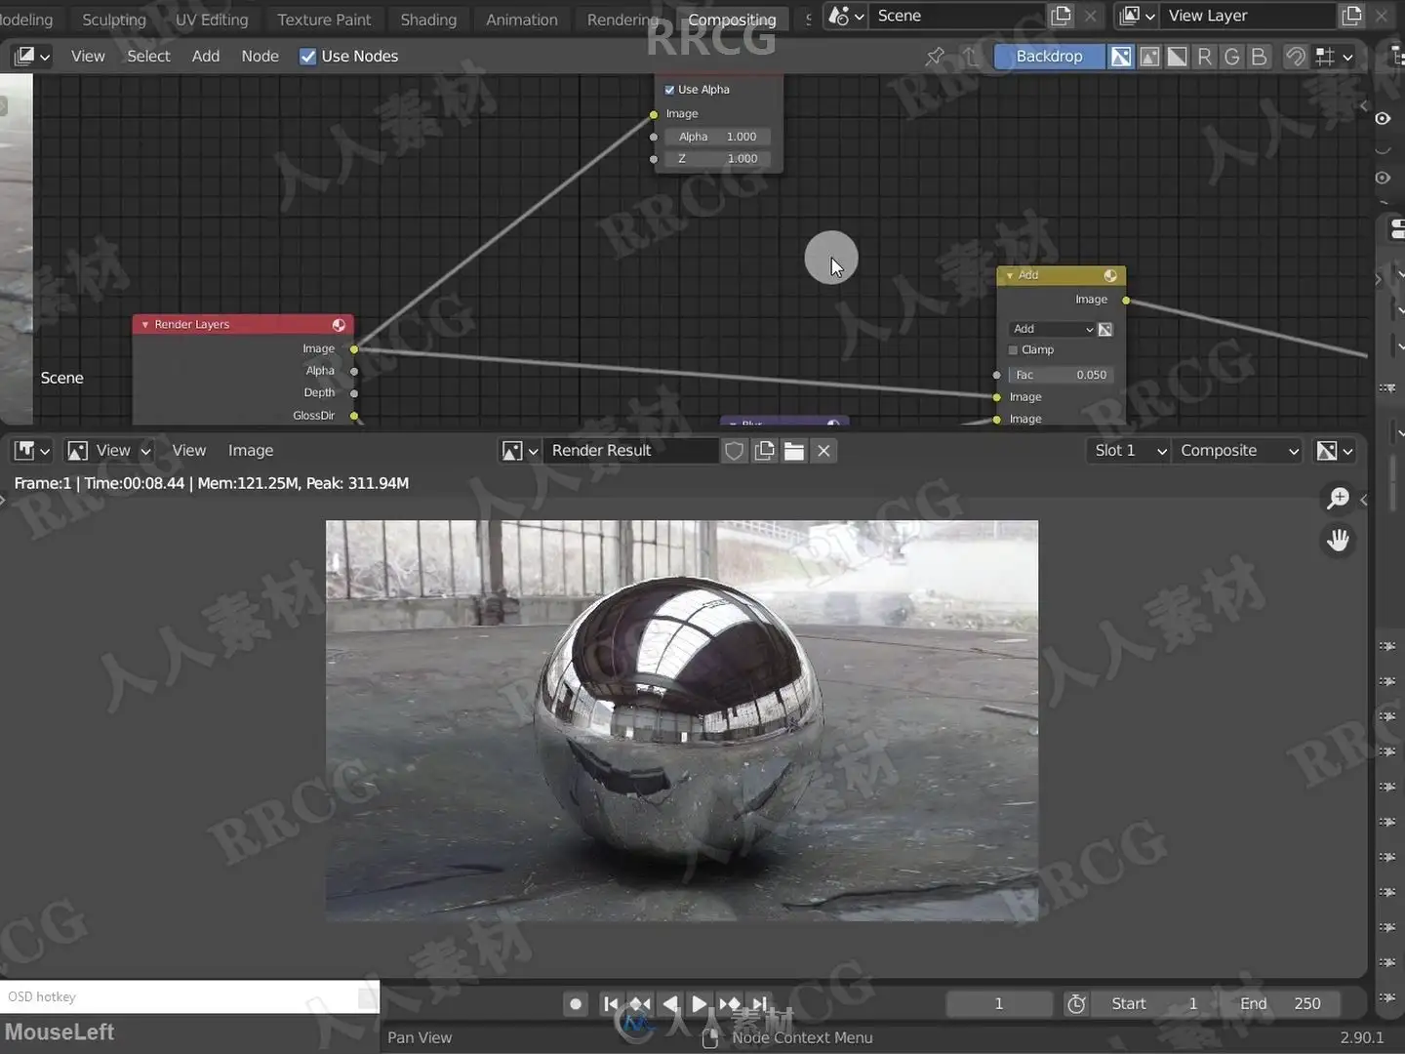This screenshot has height=1054, width=1405.
Task: Open the image editor type dropdown
Action: (x=32, y=451)
